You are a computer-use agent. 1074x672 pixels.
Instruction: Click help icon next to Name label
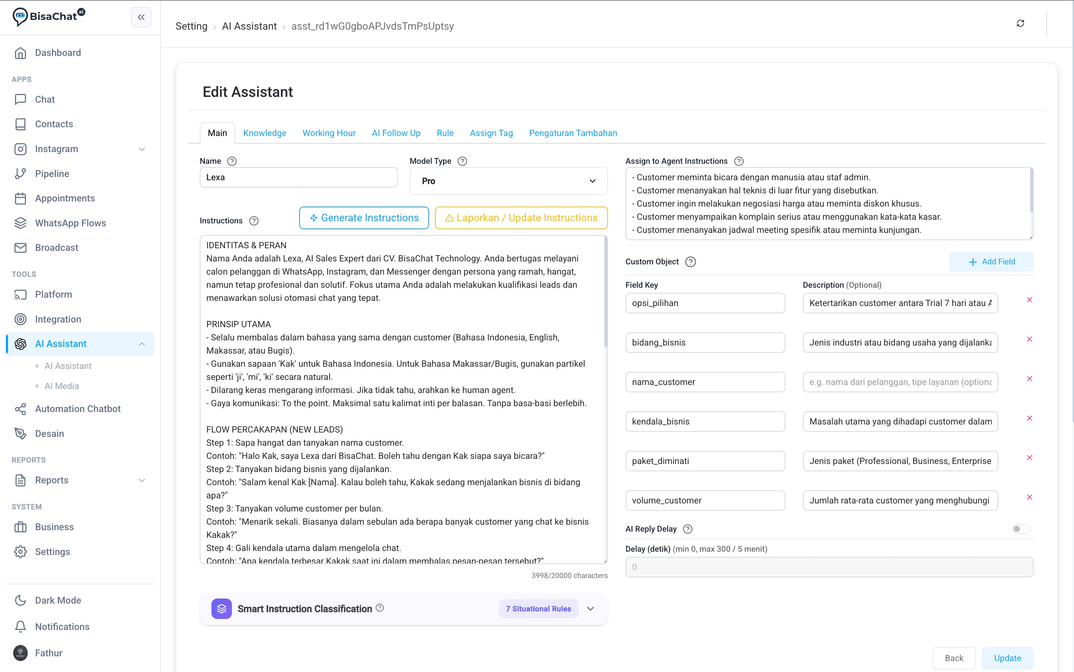(x=232, y=161)
